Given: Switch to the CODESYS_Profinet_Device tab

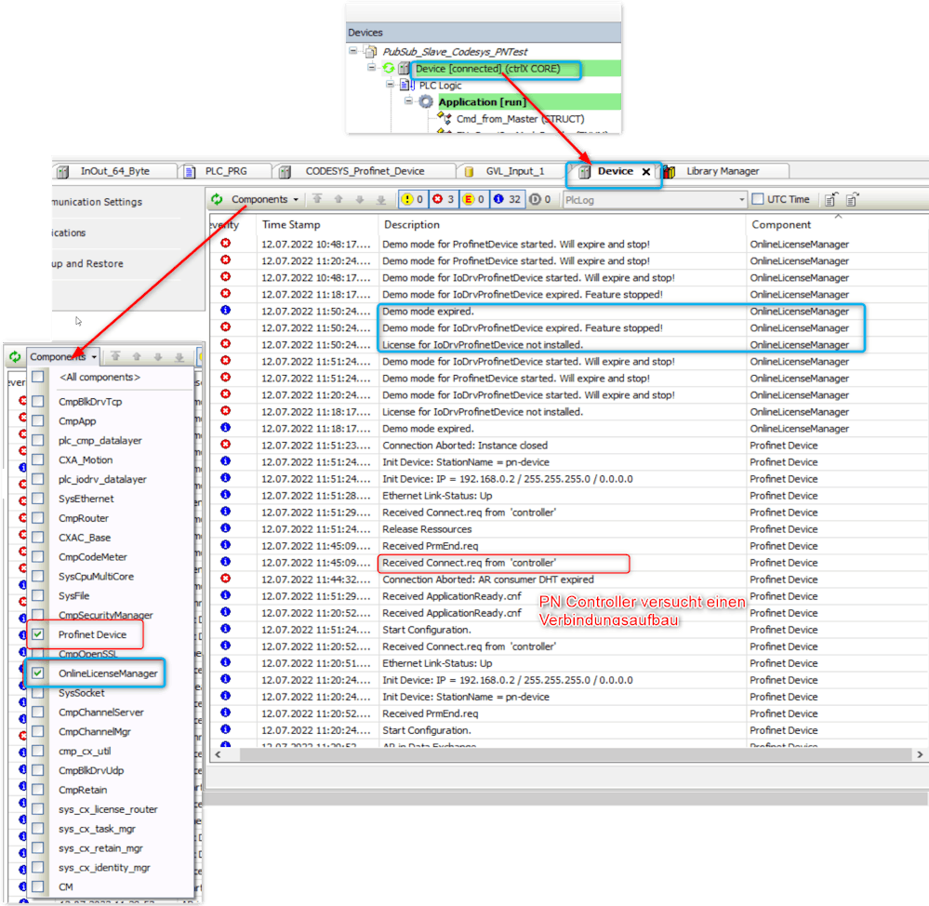Looking at the screenshot, I should click(x=365, y=171).
